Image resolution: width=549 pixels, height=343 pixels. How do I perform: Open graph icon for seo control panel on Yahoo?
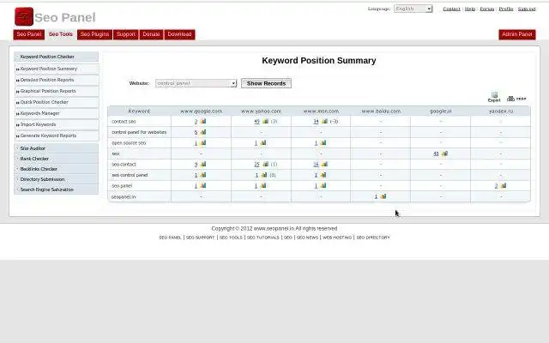click(x=263, y=175)
